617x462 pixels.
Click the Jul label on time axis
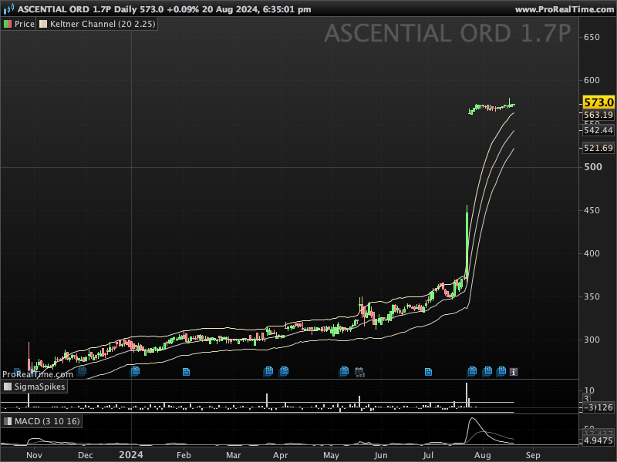428,455
